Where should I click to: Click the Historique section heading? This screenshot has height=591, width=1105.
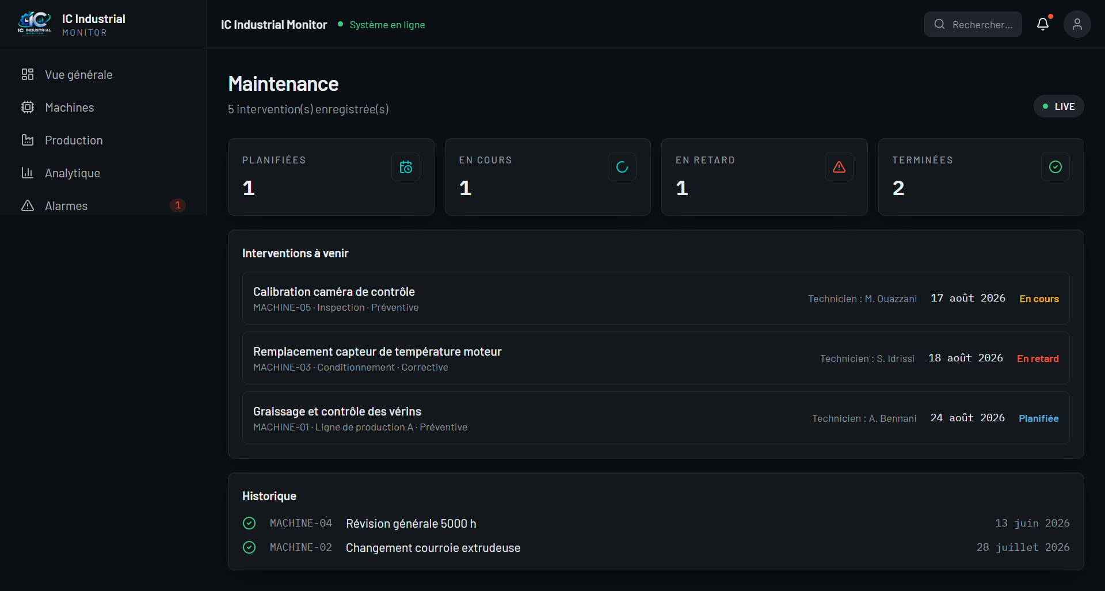[269, 496]
